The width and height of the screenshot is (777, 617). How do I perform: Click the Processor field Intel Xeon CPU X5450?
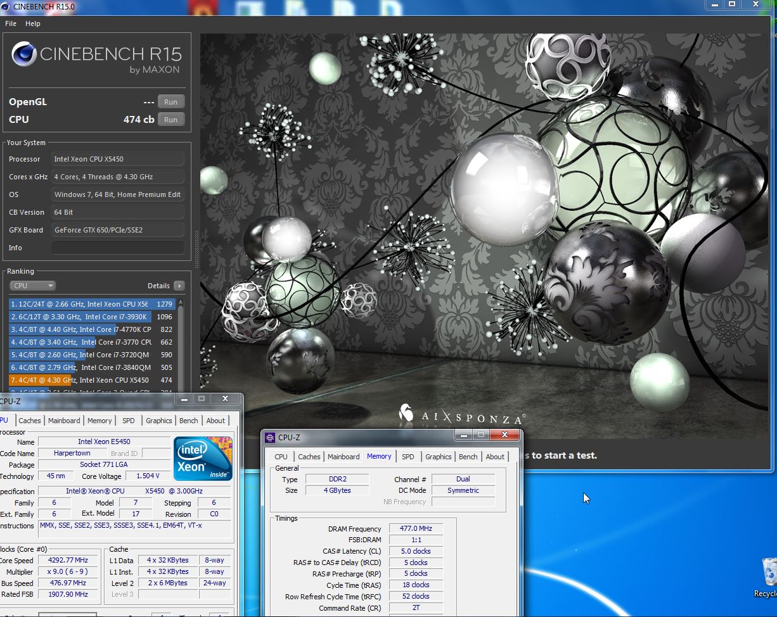point(118,159)
